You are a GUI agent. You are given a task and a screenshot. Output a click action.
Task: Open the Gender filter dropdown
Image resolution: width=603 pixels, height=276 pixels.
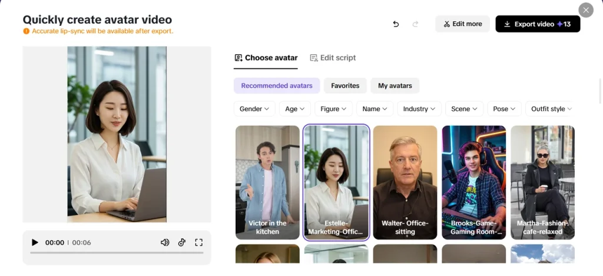tap(254, 109)
